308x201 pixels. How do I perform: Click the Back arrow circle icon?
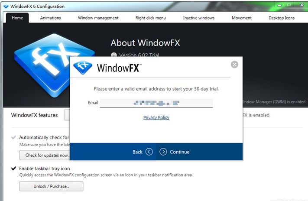pyautogui.click(x=149, y=152)
